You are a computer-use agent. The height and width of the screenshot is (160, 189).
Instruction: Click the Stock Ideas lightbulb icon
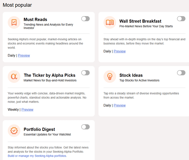(x=110, y=76)
